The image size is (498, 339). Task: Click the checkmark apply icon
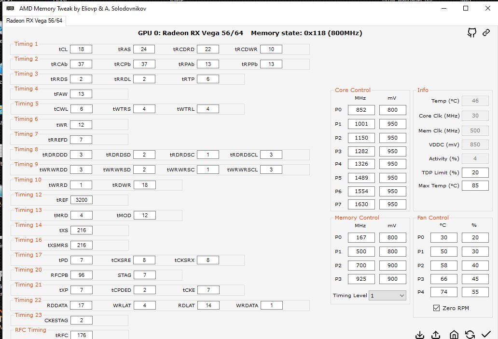[x=486, y=334]
